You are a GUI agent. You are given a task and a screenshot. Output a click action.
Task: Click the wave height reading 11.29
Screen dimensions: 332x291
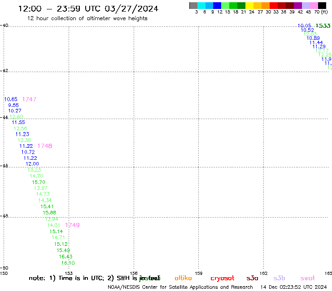pyautogui.click(x=319, y=47)
